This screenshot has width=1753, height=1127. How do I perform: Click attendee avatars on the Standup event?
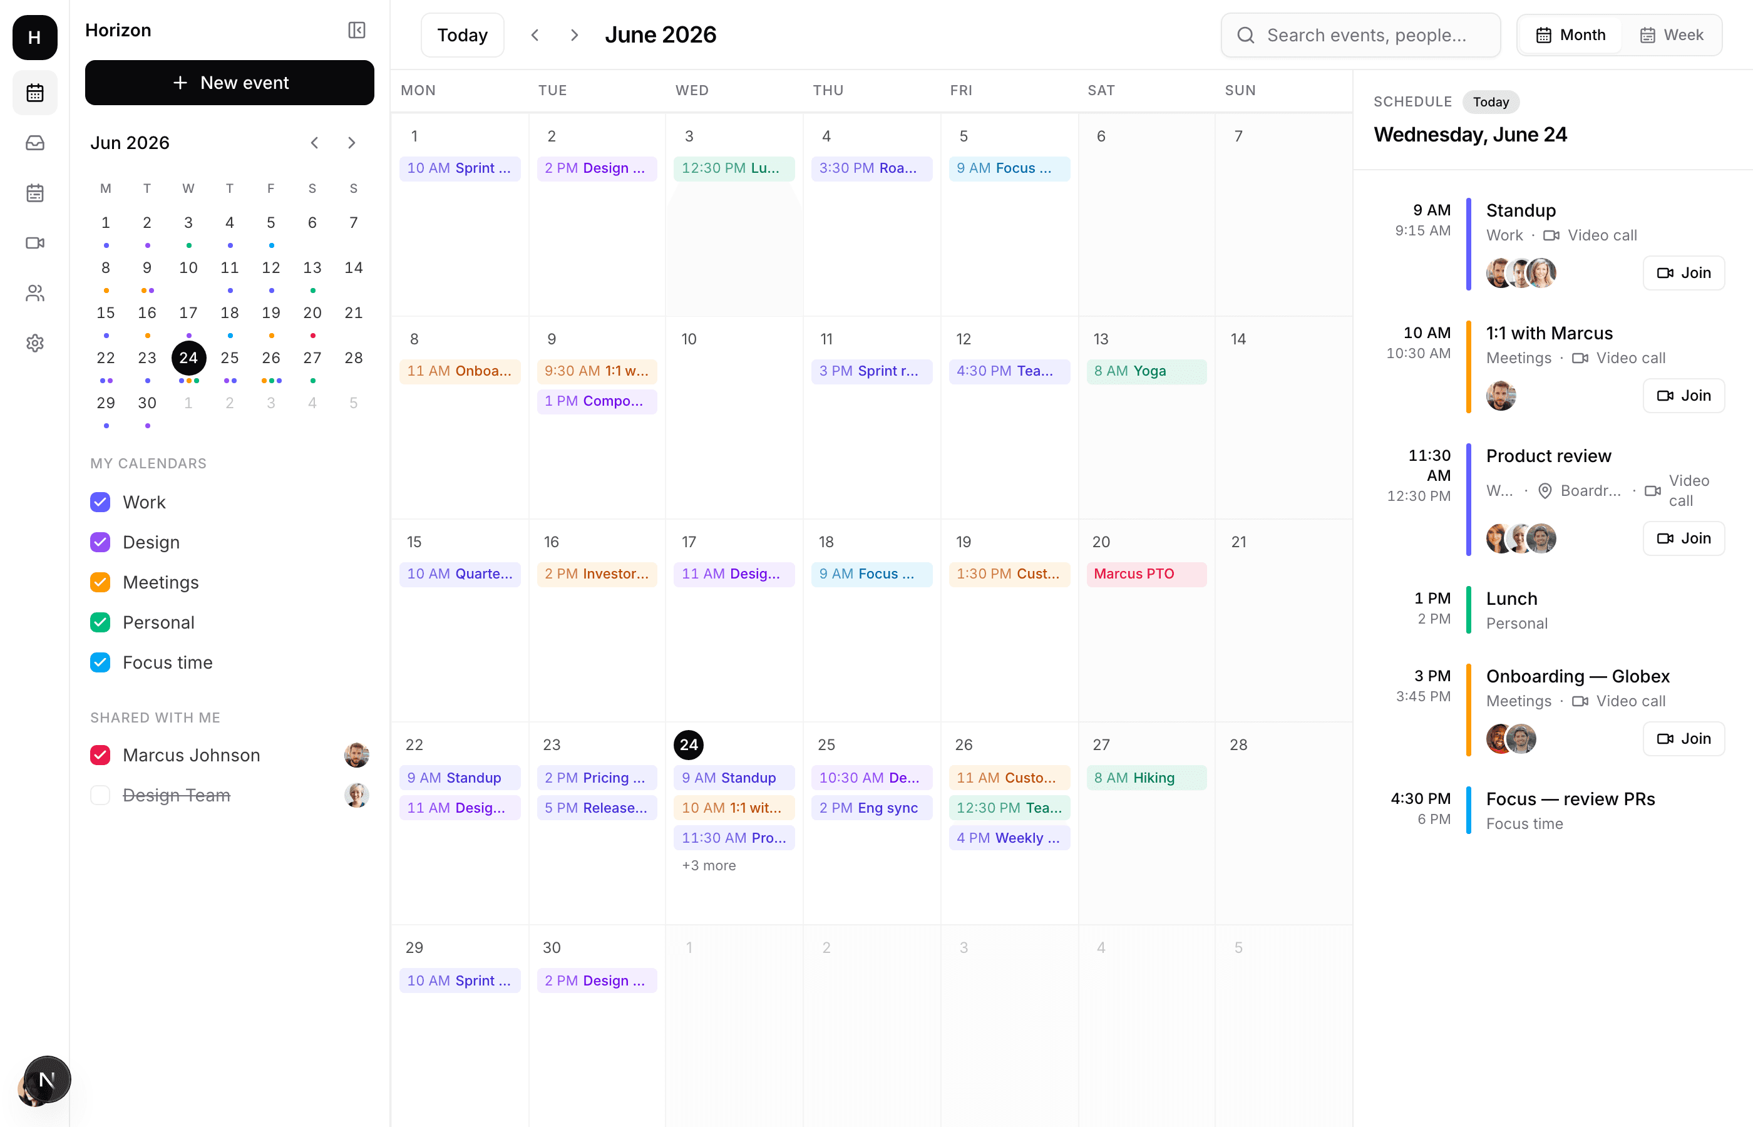[x=1521, y=273]
